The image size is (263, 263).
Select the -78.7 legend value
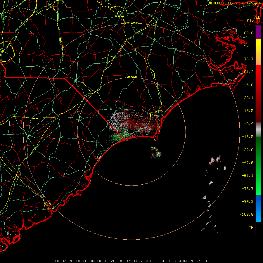pos(248,188)
